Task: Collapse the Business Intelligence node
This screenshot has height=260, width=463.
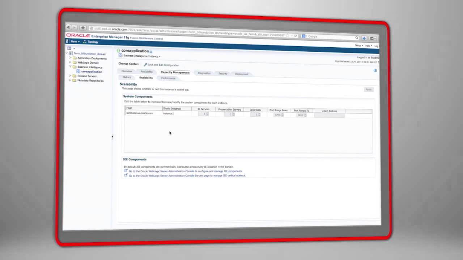Action: 71,66
